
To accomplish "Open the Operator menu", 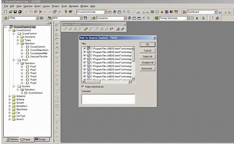I will 28,6.
